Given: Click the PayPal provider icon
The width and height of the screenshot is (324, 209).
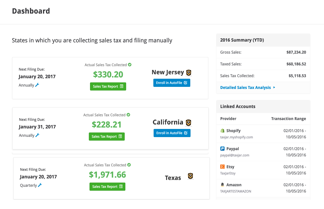Looking at the screenshot, I should tap(223, 149).
